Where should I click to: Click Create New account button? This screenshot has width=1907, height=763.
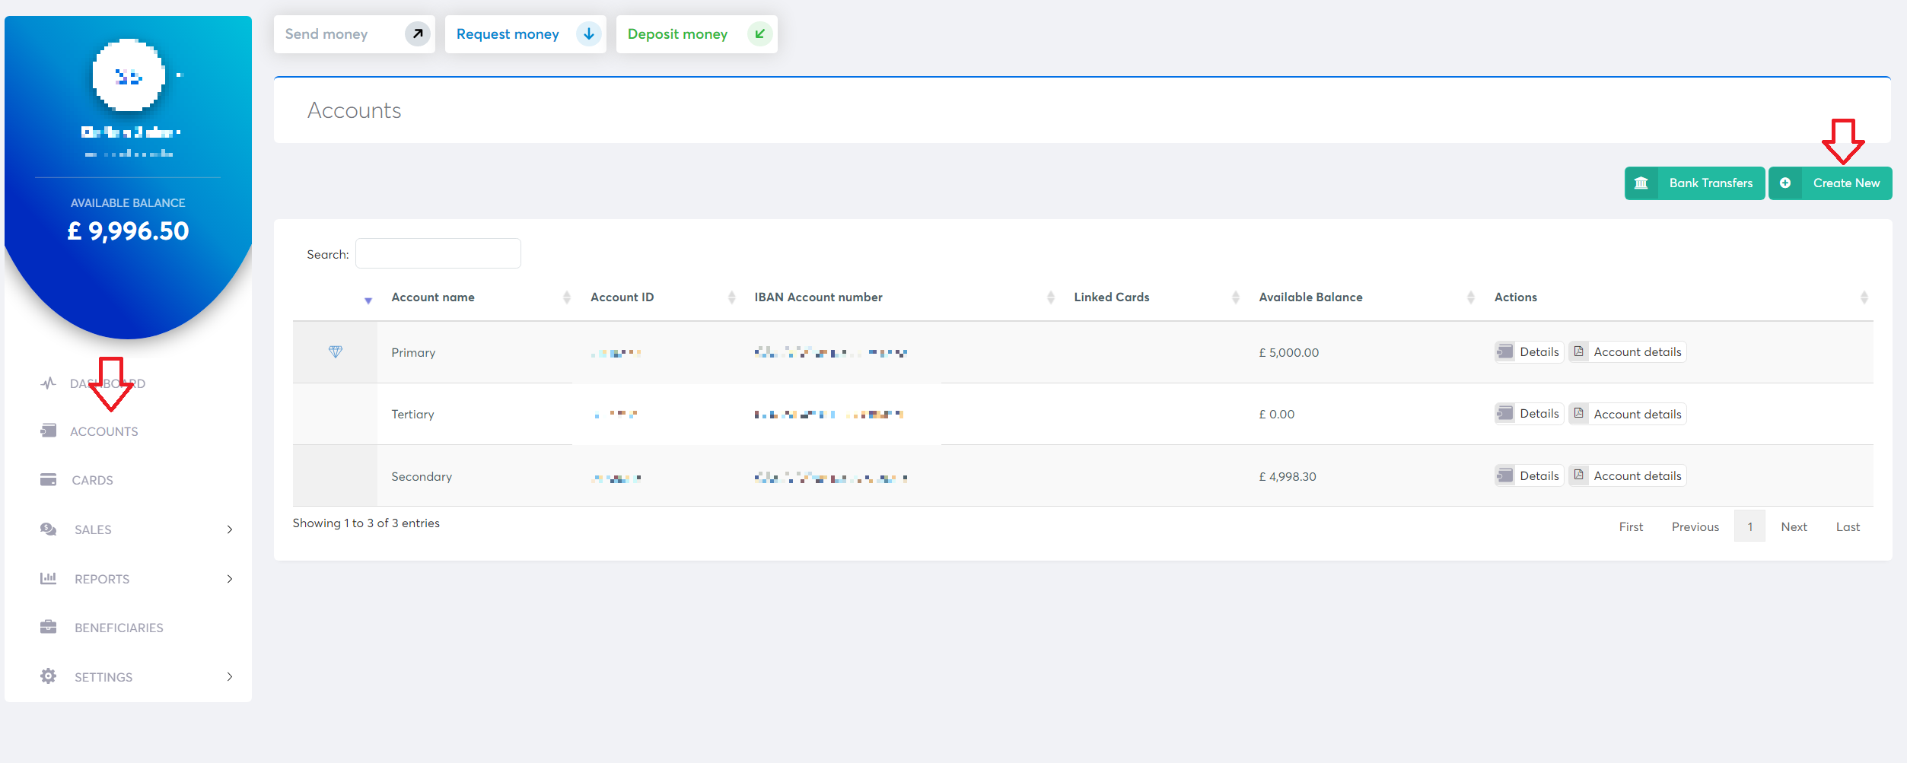click(x=1830, y=183)
